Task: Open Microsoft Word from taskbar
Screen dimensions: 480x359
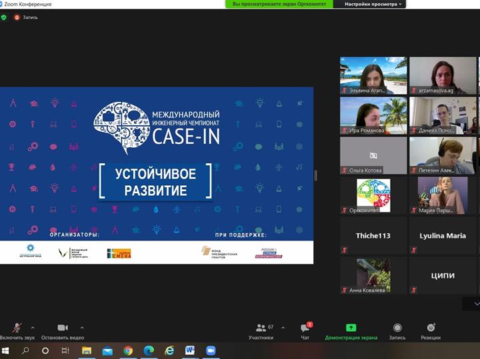Action: [x=190, y=350]
